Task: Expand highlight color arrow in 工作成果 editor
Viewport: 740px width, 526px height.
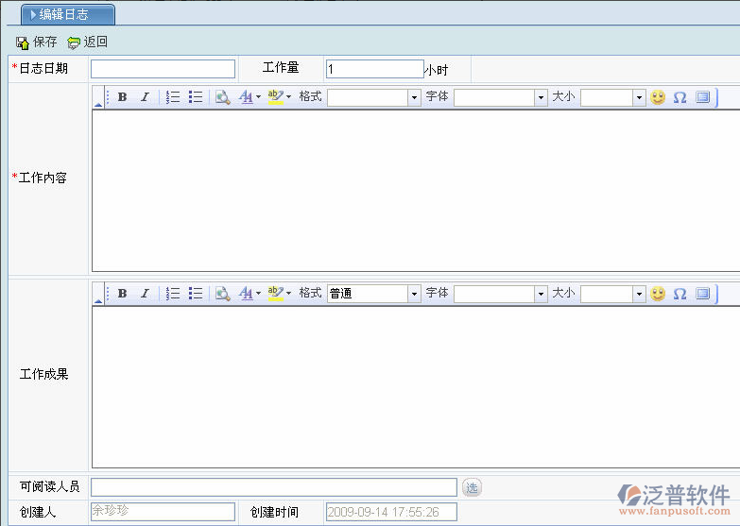Action: point(288,294)
